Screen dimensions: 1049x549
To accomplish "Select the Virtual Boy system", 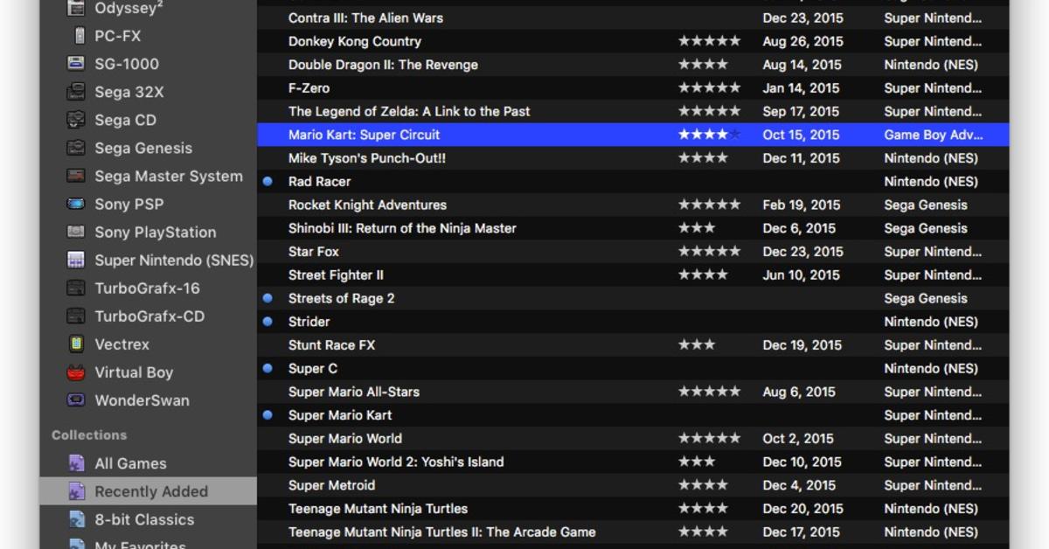I will (134, 372).
